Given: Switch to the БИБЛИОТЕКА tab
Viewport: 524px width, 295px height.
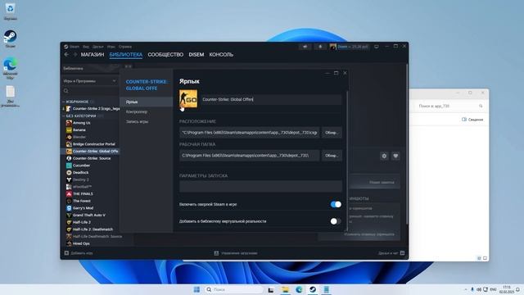Looking at the screenshot, I should coord(126,55).
